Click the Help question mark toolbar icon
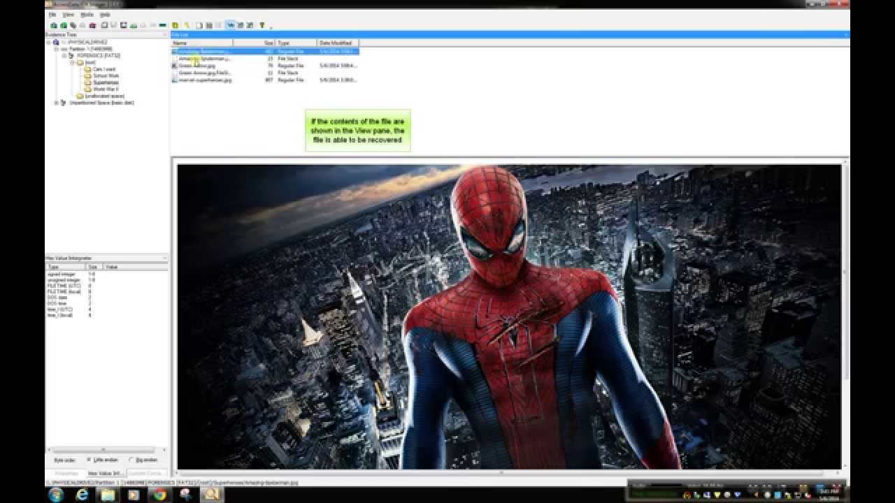Image resolution: width=895 pixels, height=503 pixels. pyautogui.click(x=262, y=25)
